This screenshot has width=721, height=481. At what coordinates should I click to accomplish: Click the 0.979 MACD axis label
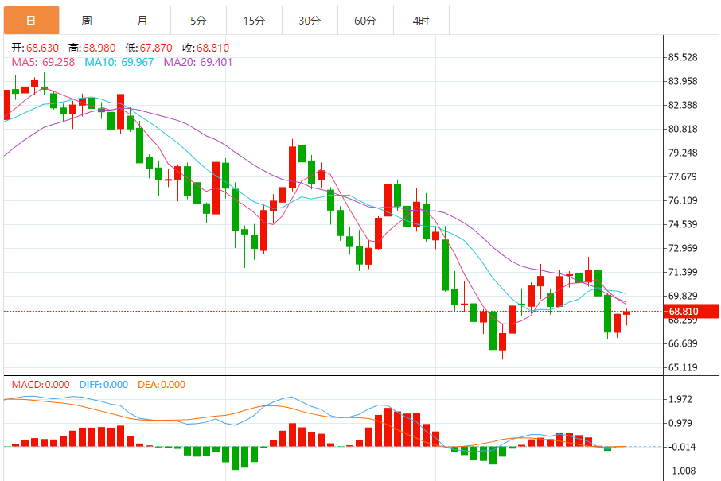click(x=680, y=423)
